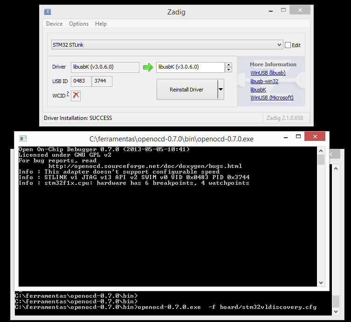Open the libusbK information link
Image resolution: width=351 pixels, height=322 pixels.
tap(258, 90)
